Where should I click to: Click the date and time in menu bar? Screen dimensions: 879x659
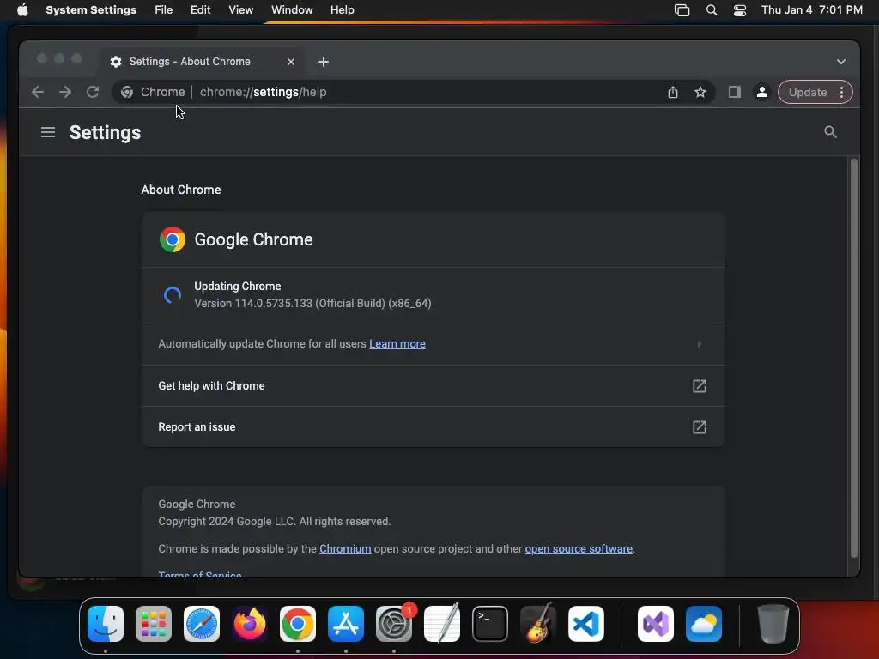[x=812, y=10]
